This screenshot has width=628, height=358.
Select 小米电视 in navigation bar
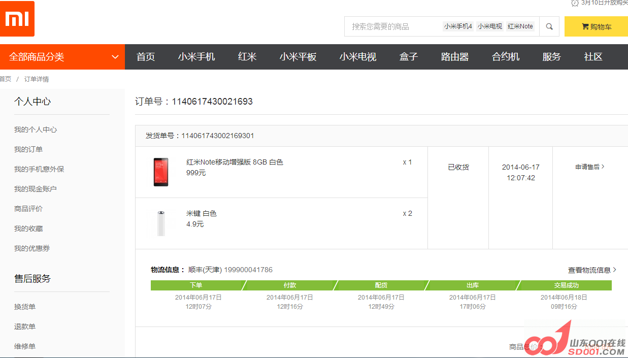tap(358, 57)
